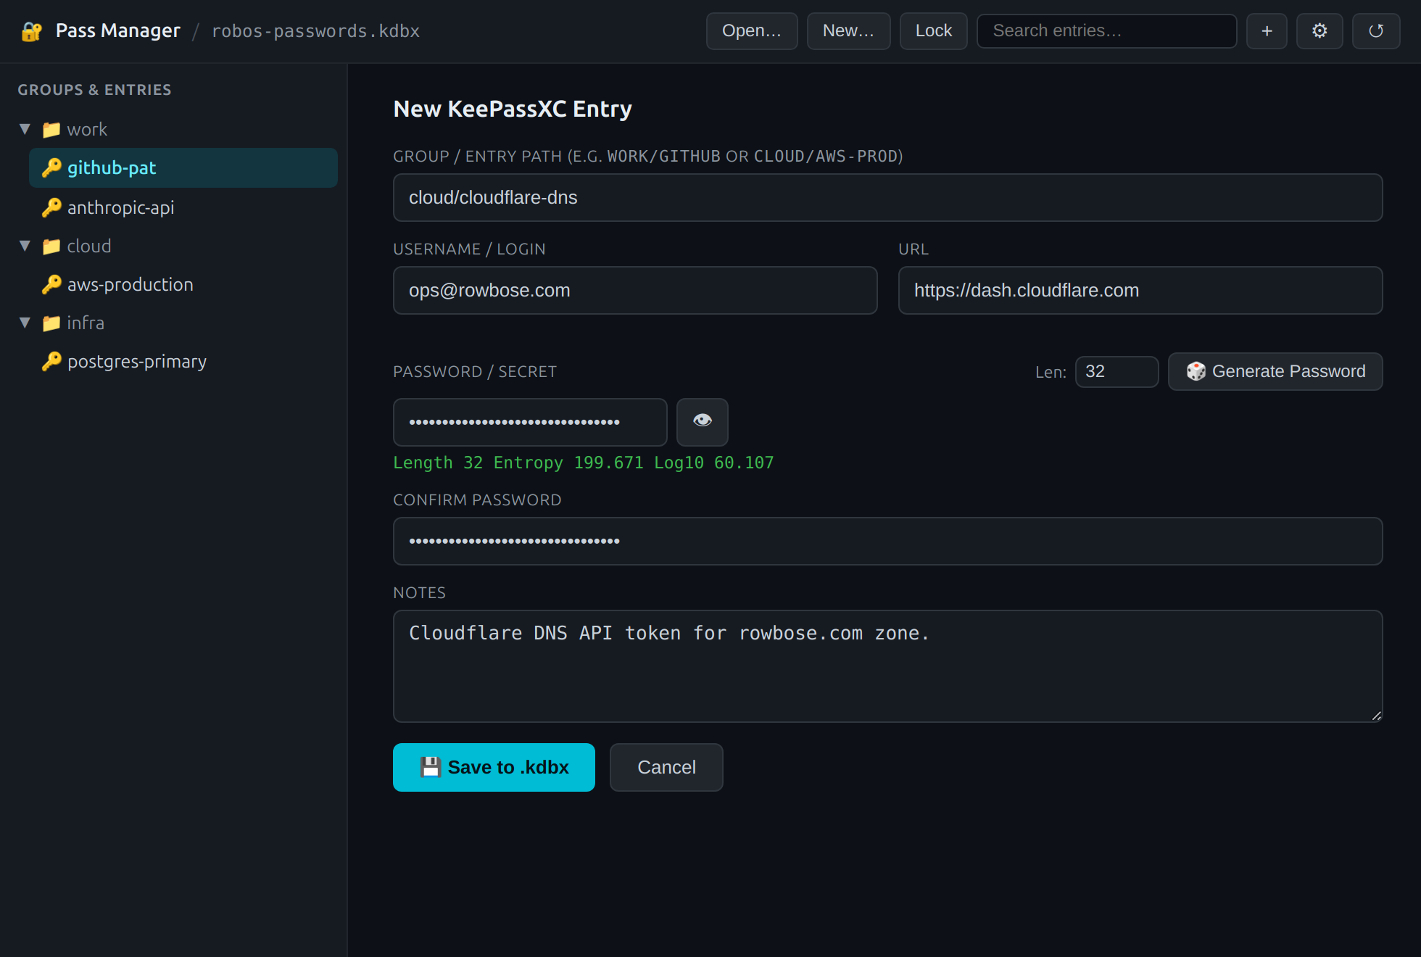Image resolution: width=1421 pixels, height=957 pixels.
Task: Click the Username / Login field
Action: 635,291
